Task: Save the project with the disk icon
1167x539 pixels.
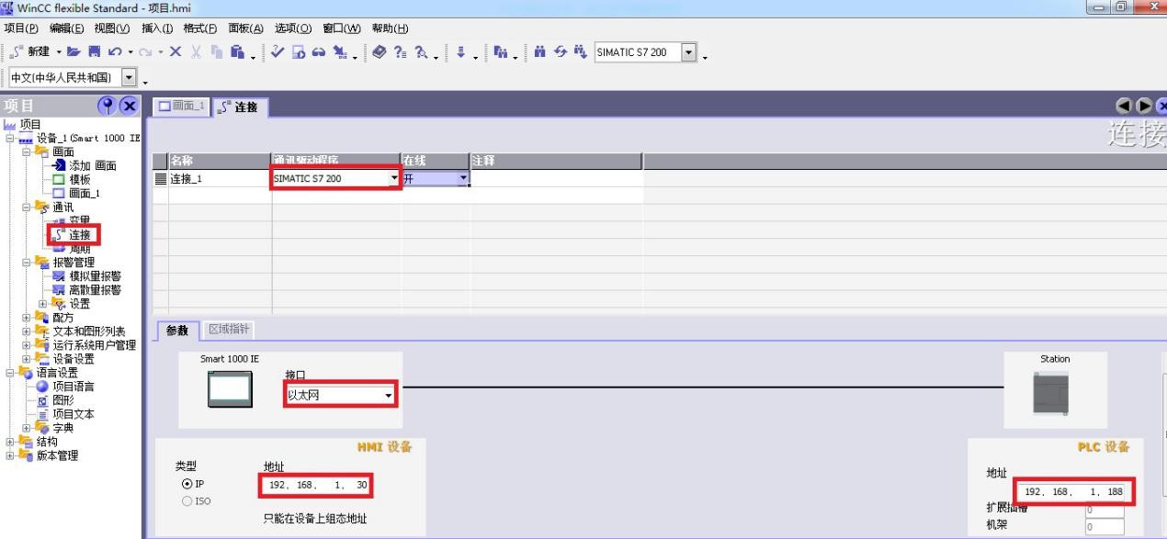Action: pos(94,52)
